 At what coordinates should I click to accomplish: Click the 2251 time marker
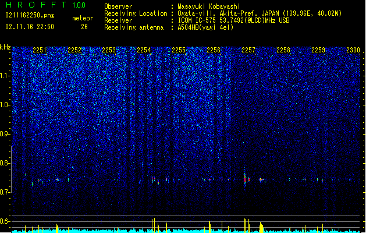click(40, 50)
